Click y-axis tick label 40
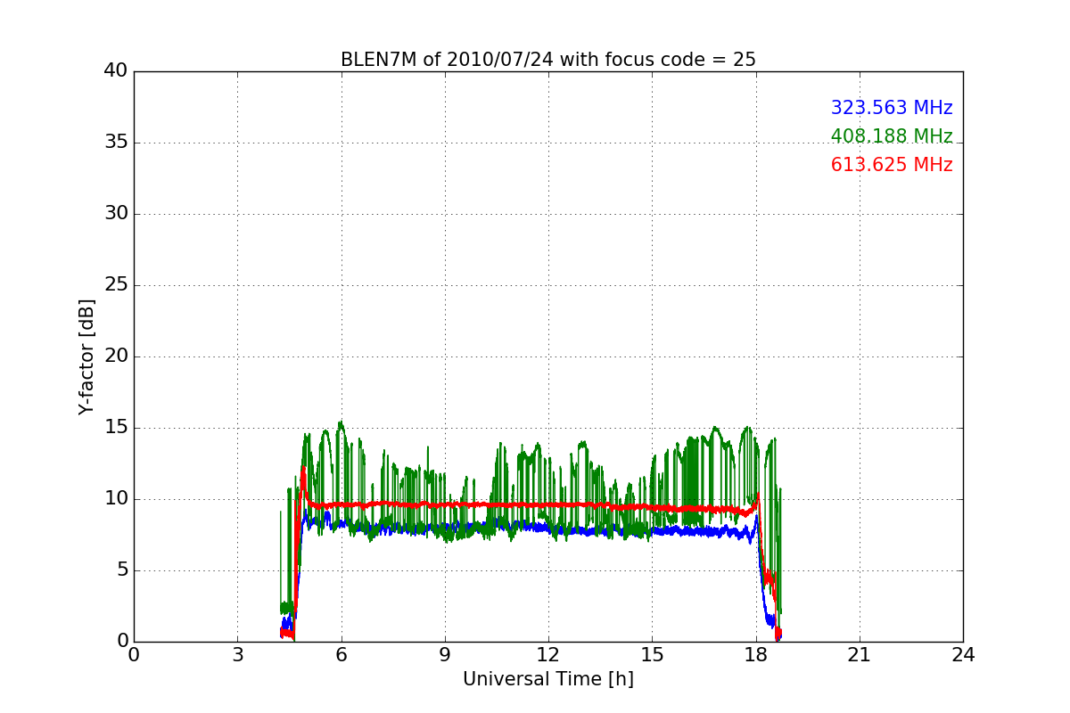 (x=116, y=71)
